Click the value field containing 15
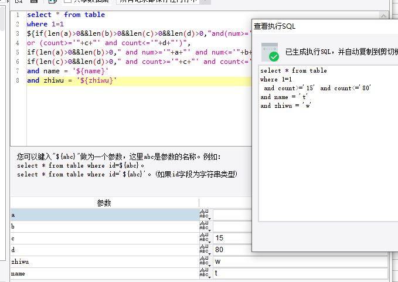The width and height of the screenshot is (398, 282). click(x=232, y=238)
